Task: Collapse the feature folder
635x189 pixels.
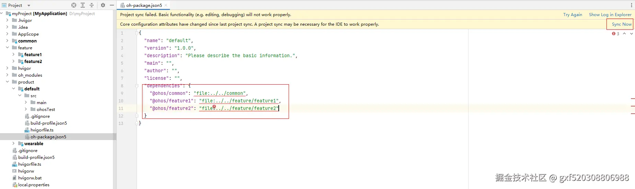Action: coord(7,48)
